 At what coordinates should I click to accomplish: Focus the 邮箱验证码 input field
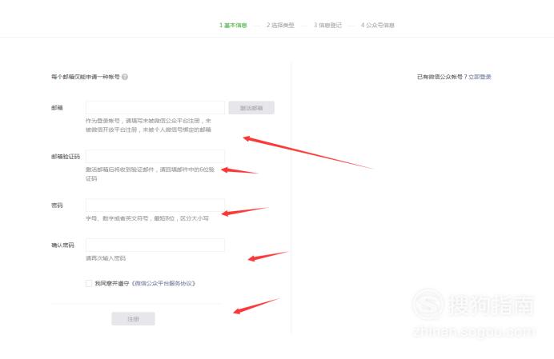(155, 157)
